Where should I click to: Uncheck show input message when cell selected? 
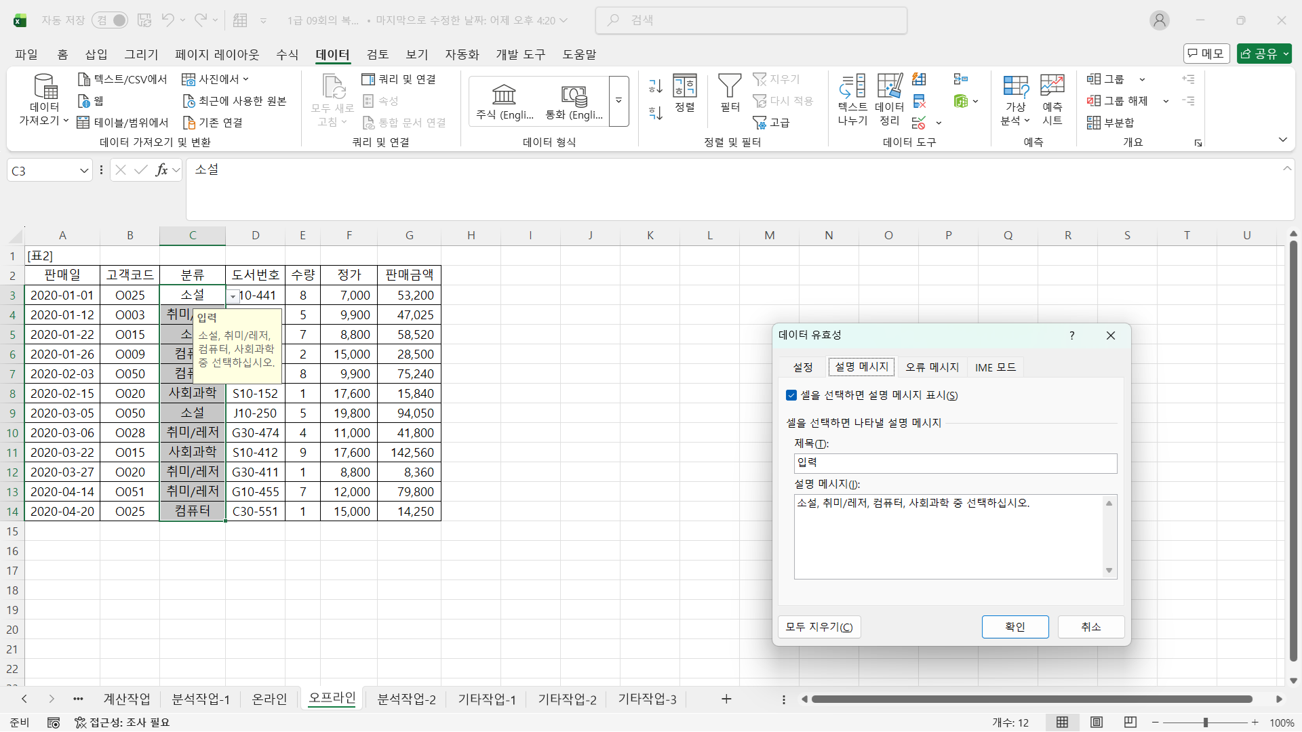coord(791,395)
